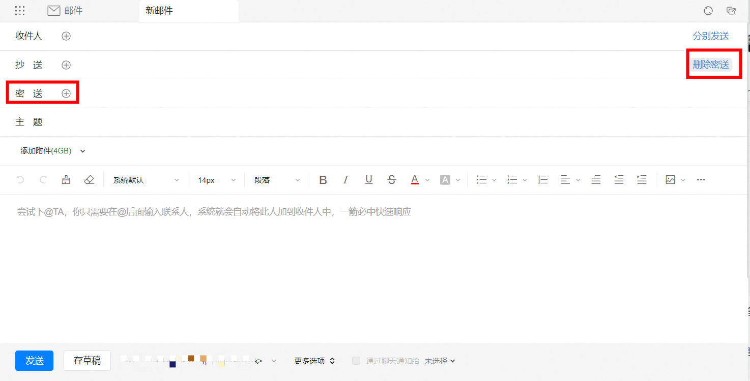The width and height of the screenshot is (750, 381).
Task: Expand the font color picker arrow
Action: click(x=427, y=180)
